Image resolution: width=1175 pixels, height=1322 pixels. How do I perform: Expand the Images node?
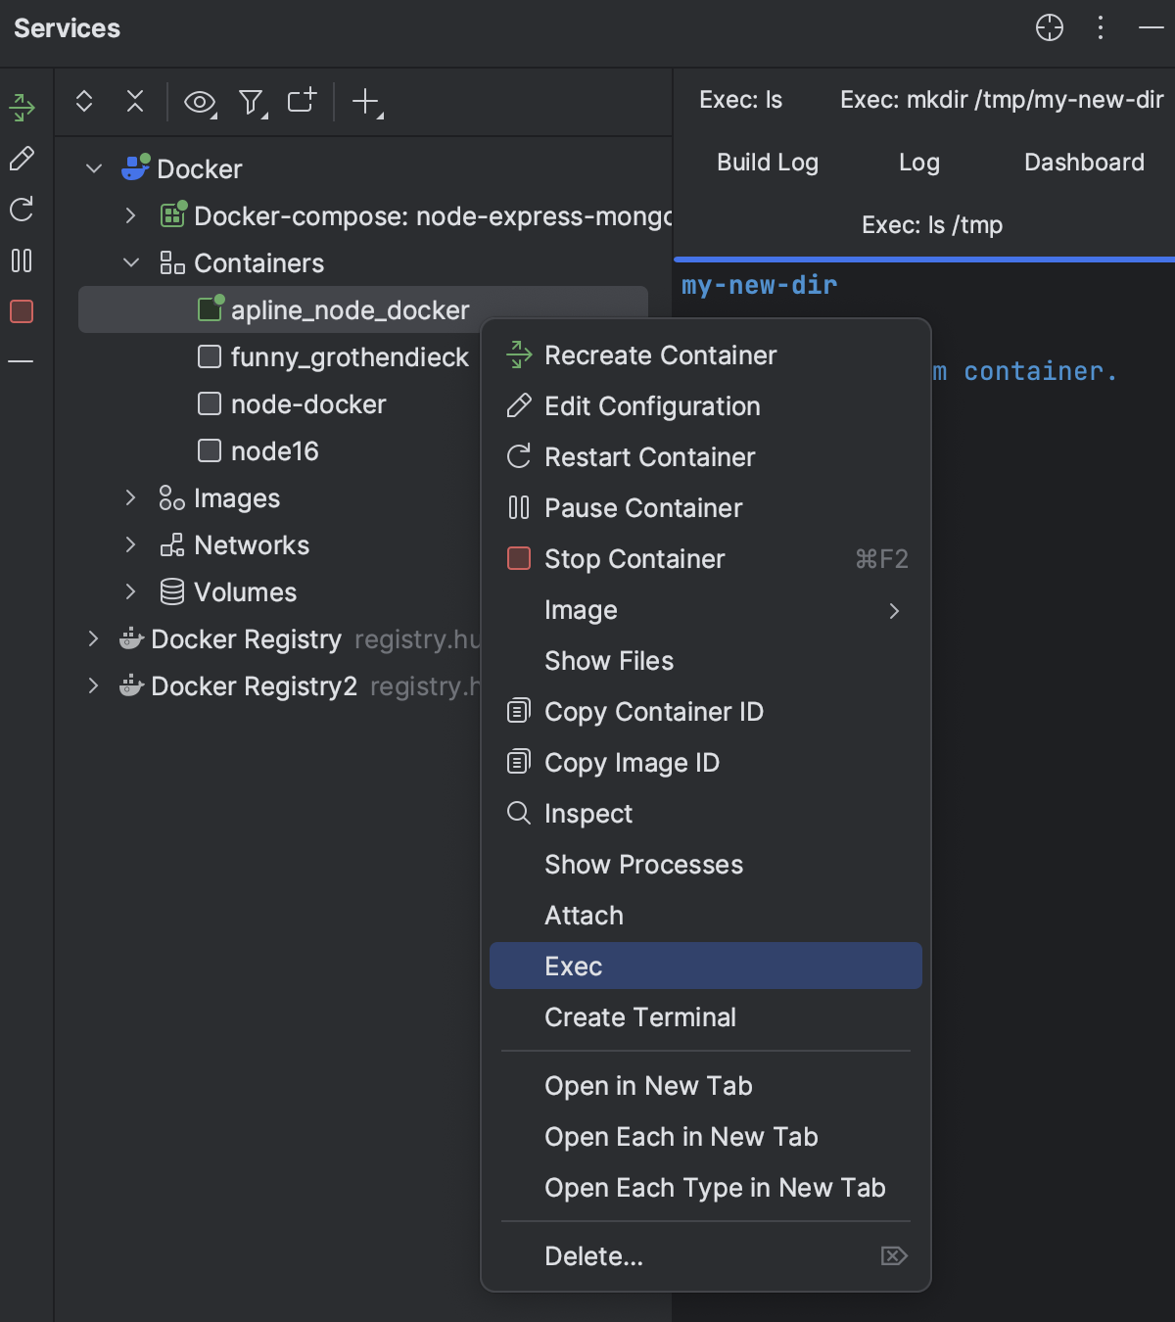[130, 498]
